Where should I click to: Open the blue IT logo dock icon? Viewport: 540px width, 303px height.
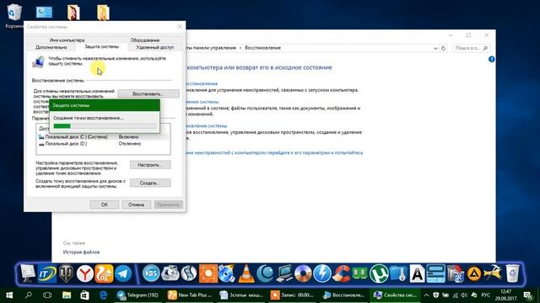pyautogui.click(x=47, y=274)
